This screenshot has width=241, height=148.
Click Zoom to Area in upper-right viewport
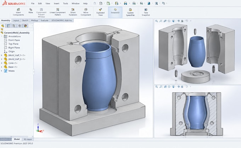161,21
